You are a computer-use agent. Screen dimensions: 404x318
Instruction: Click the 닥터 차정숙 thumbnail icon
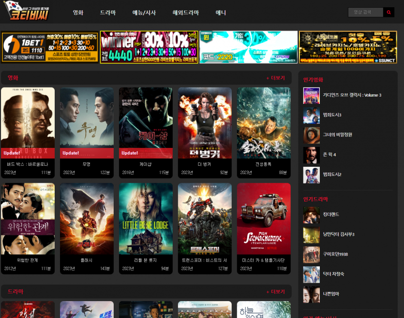[311, 275]
